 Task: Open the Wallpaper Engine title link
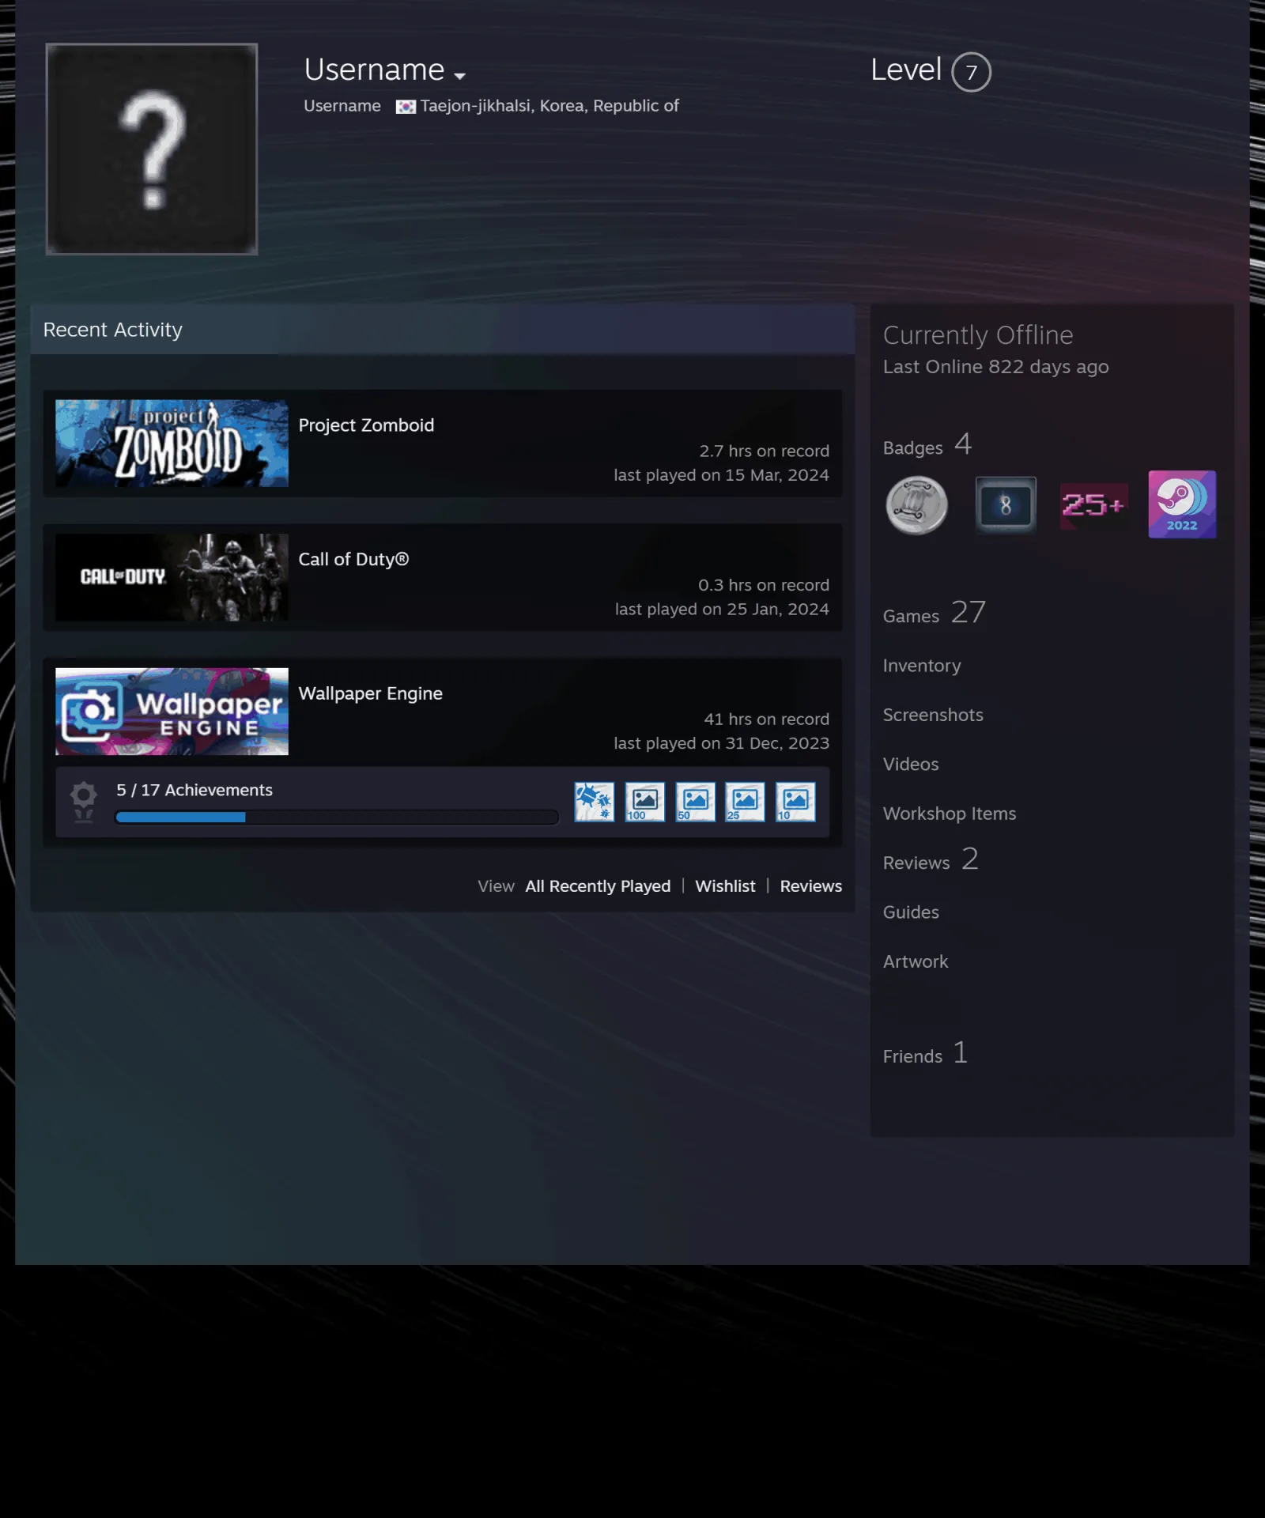tap(370, 693)
